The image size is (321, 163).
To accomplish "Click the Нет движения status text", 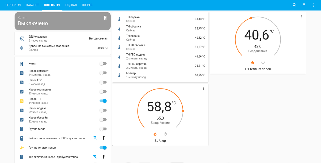I will 98,38.
